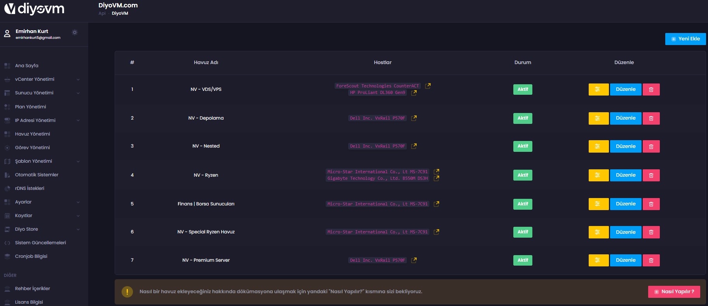Open Havuz Yönetimi in sidebar
Screen dimensions: 708x306
pyautogui.click(x=32, y=134)
